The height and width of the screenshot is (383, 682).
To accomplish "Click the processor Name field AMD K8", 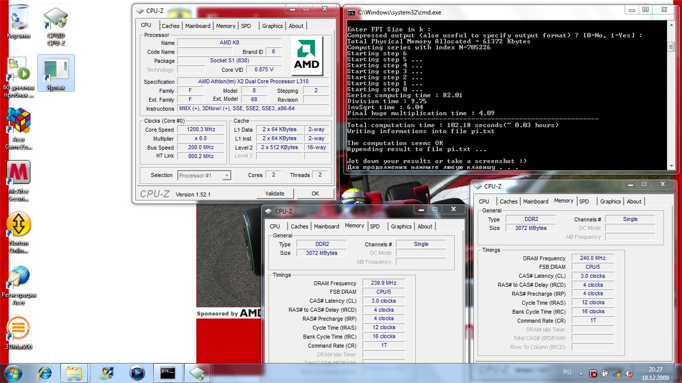I will pos(229,43).
